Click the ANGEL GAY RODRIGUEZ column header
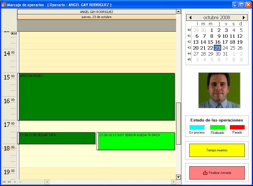253x186 pixels. click(x=97, y=12)
